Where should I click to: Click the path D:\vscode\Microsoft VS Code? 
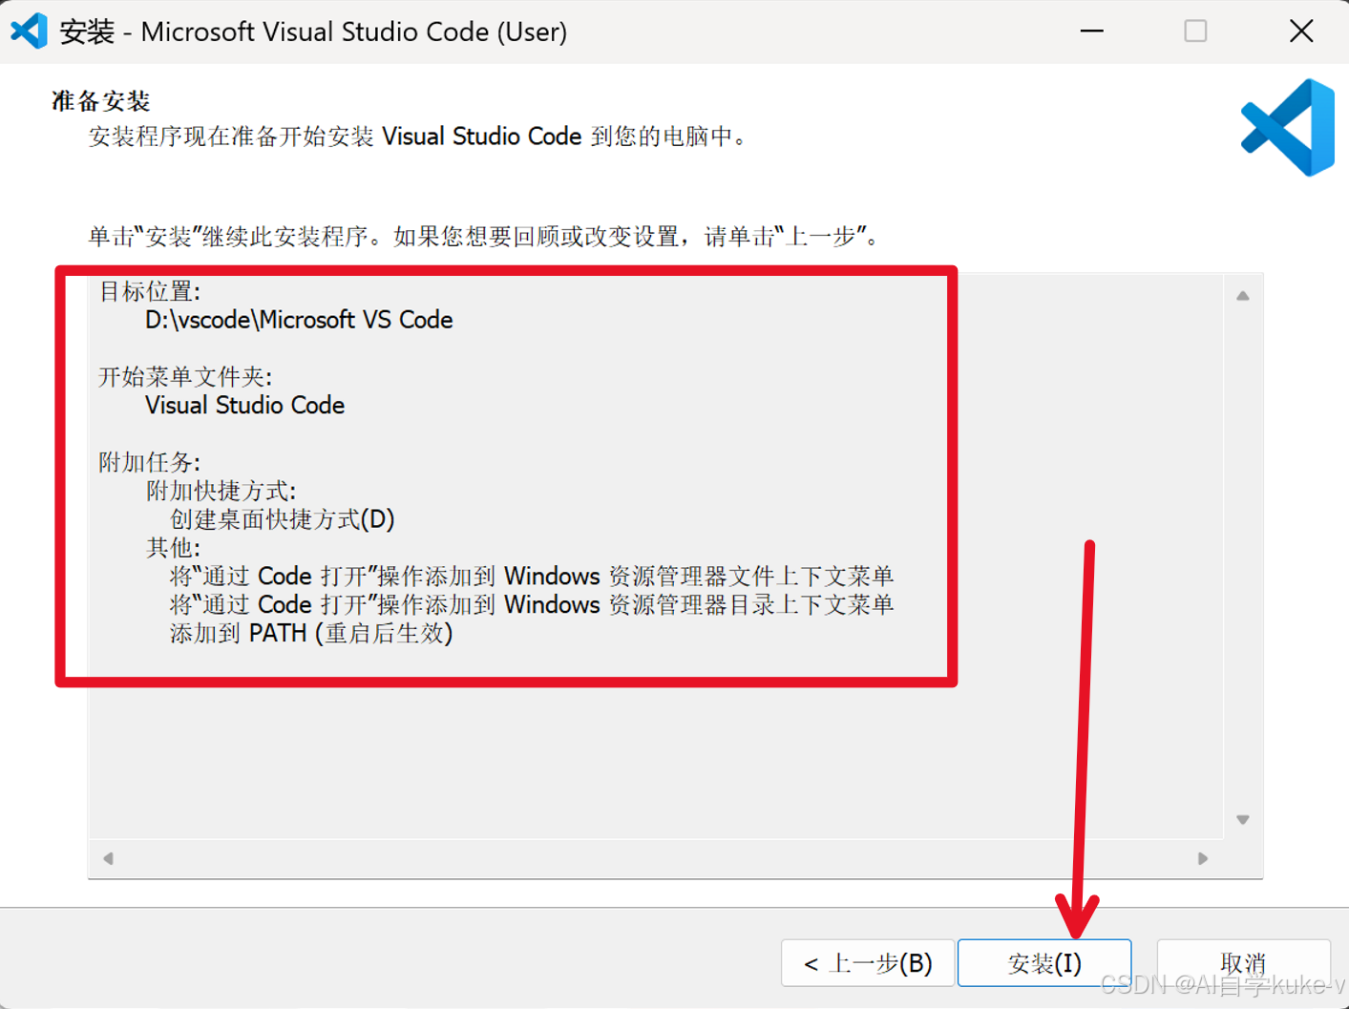coord(299,320)
